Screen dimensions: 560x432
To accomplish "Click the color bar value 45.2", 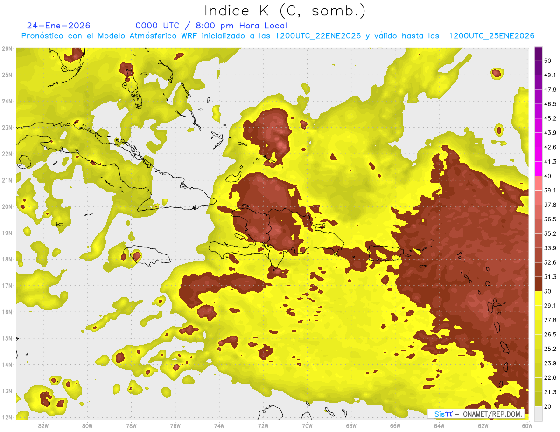I will coord(550,118).
